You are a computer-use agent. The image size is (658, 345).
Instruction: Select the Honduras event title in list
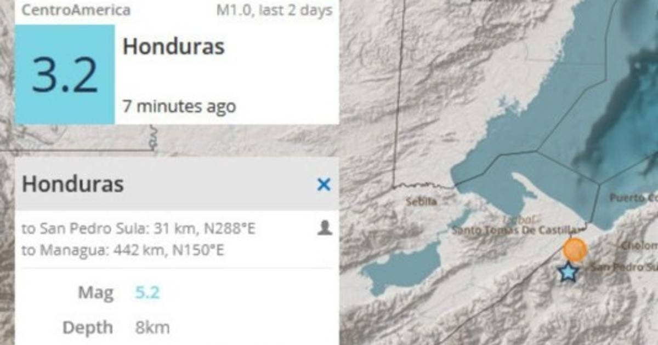tap(174, 47)
